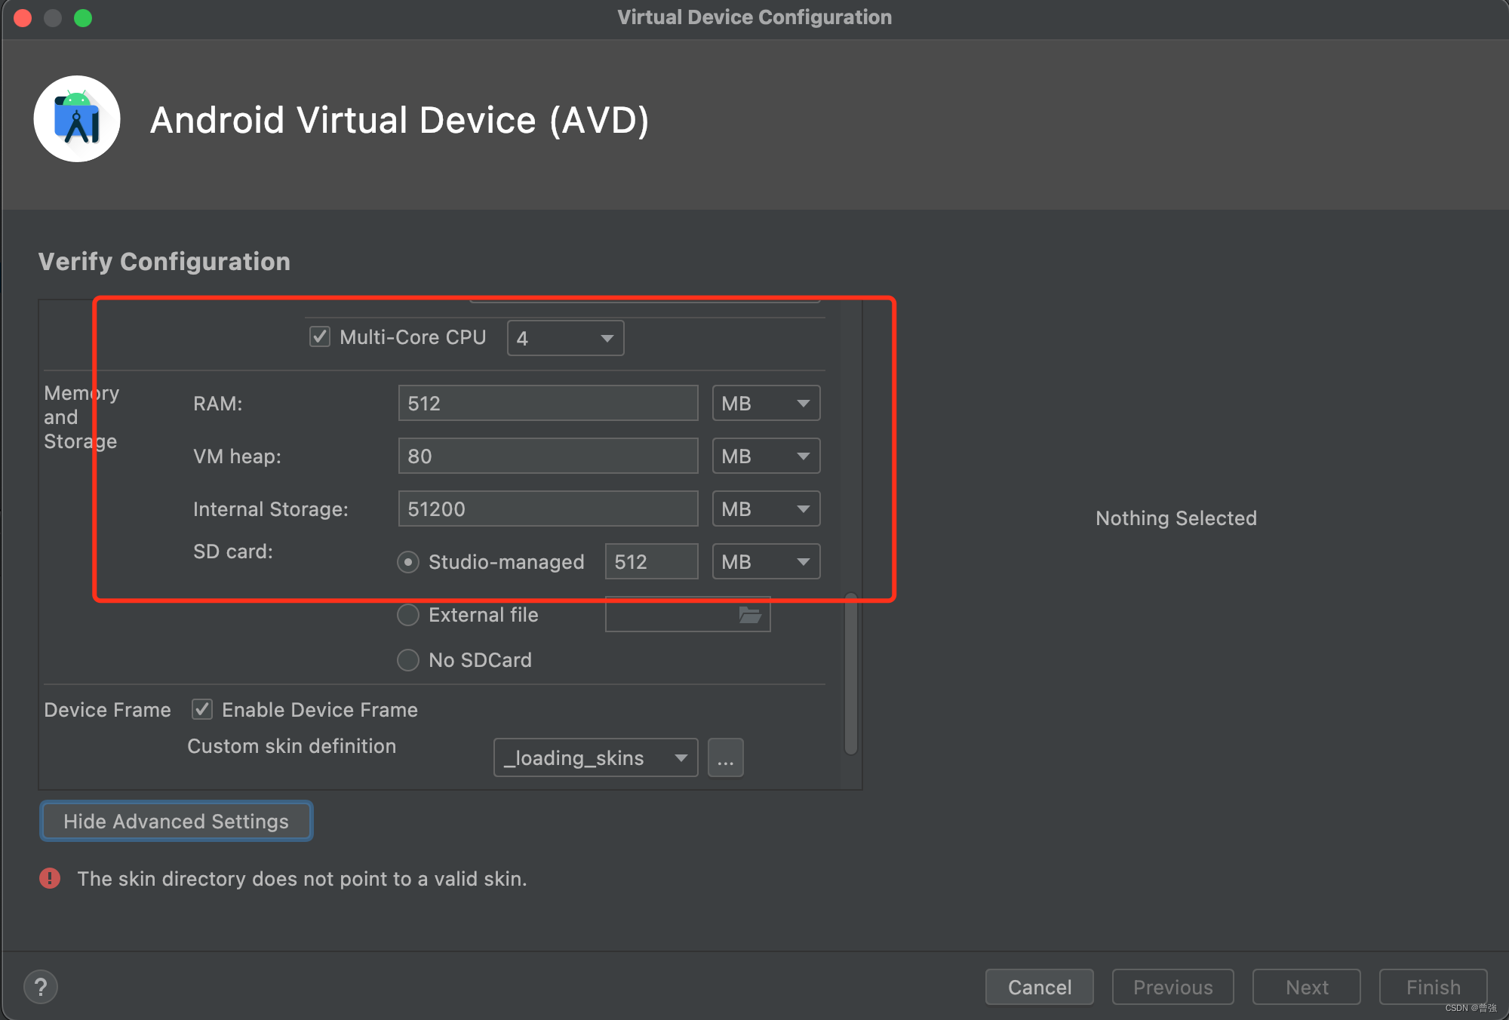The image size is (1509, 1020).
Task: Toggle the Multi-Core CPU checkbox
Action: click(x=320, y=336)
